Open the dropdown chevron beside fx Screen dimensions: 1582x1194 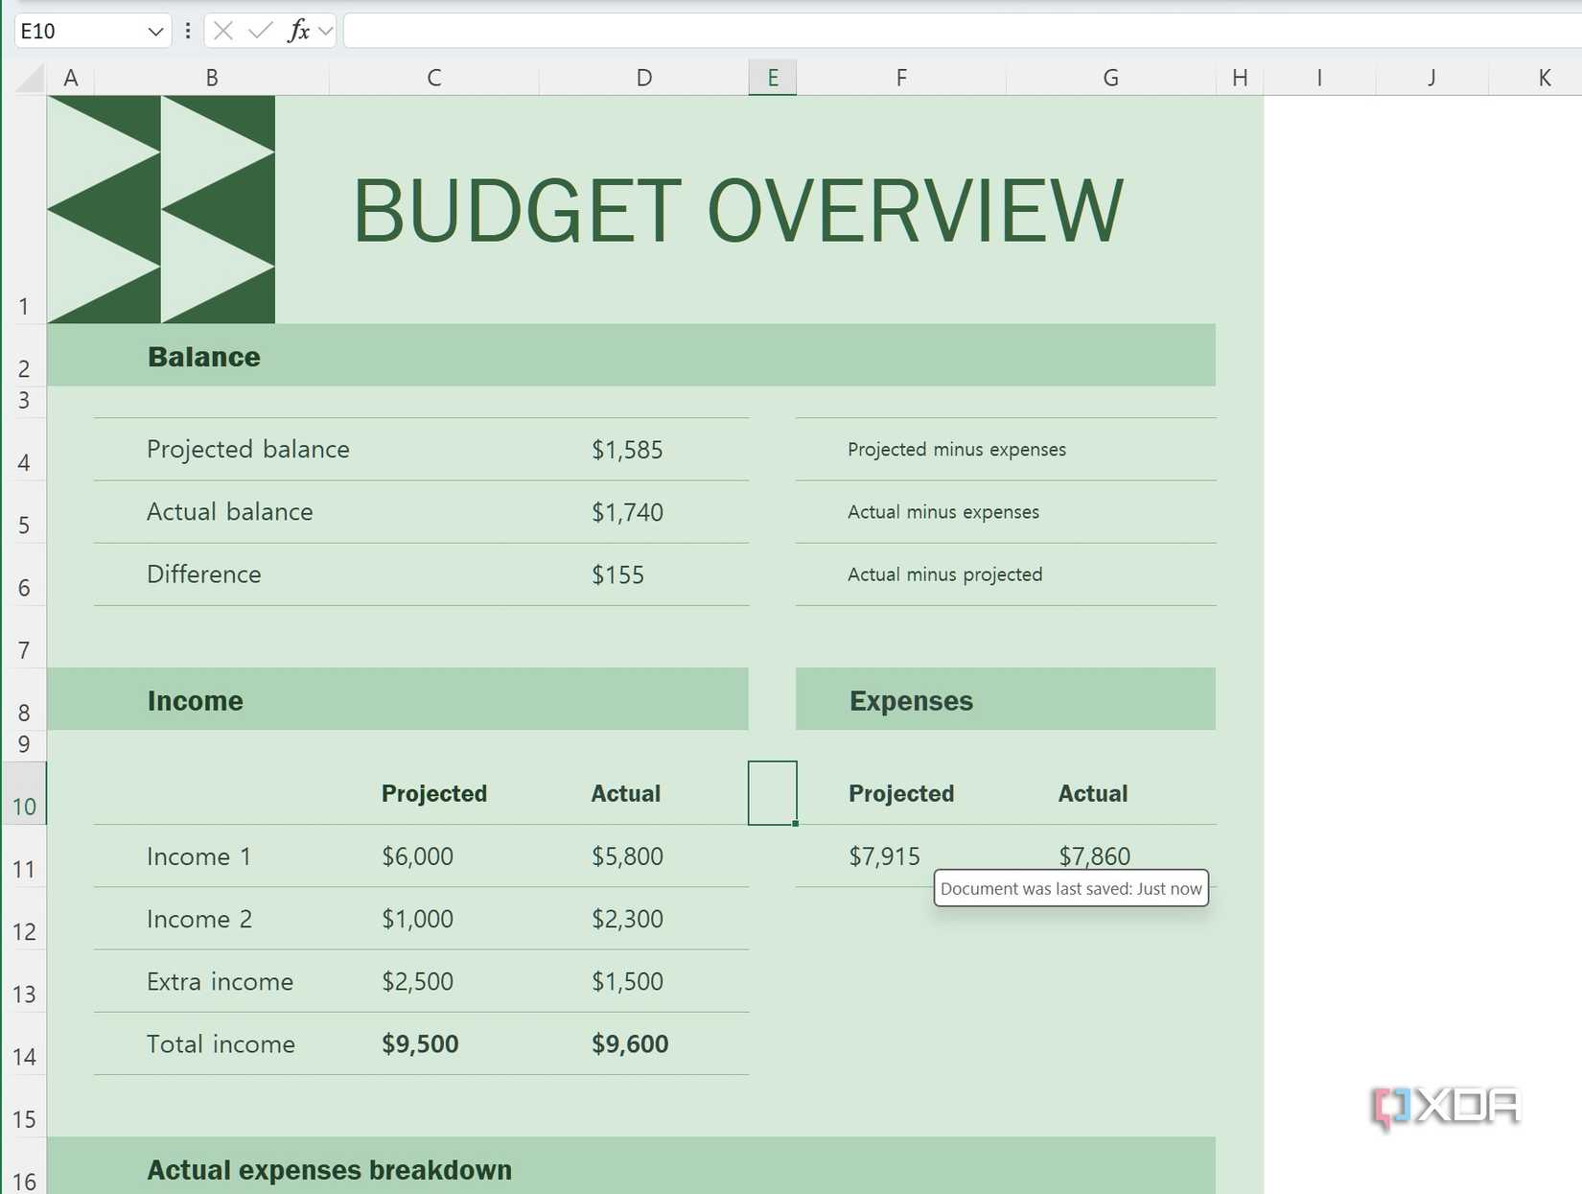pyautogui.click(x=326, y=32)
